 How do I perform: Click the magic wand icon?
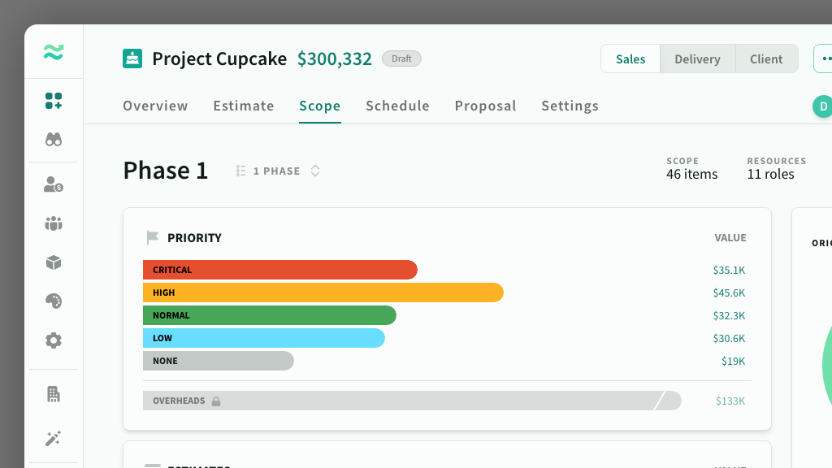click(x=54, y=439)
